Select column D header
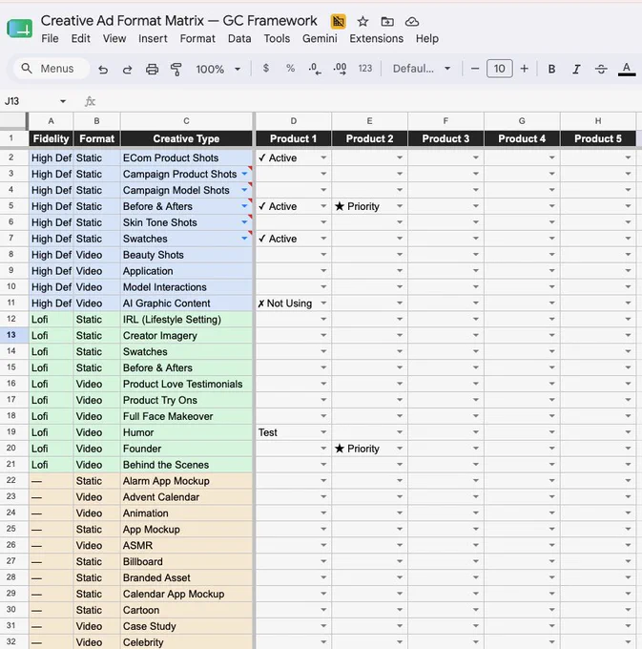Image resolution: width=642 pixels, height=649 pixels. tap(293, 121)
